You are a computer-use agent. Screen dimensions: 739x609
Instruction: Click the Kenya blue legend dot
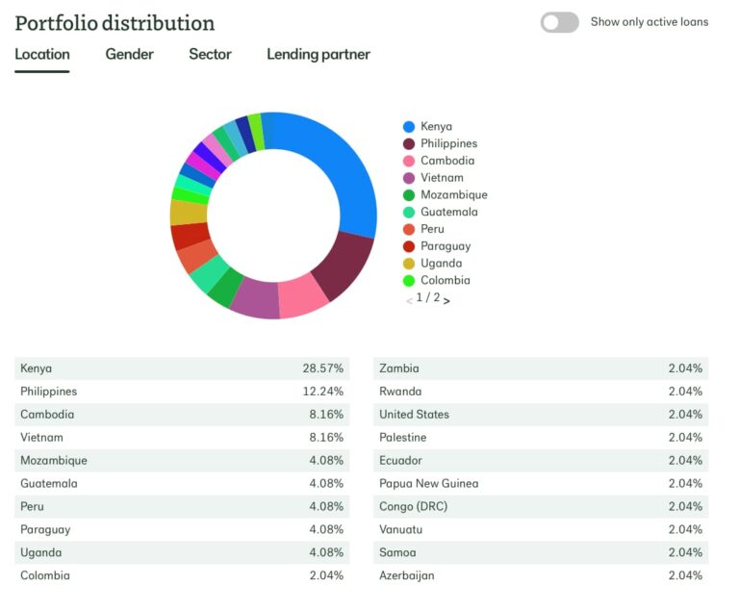pyautogui.click(x=409, y=127)
